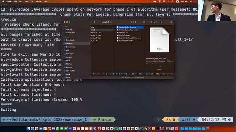
Task: Open Finder column view switcher
Action: click(133, 22)
